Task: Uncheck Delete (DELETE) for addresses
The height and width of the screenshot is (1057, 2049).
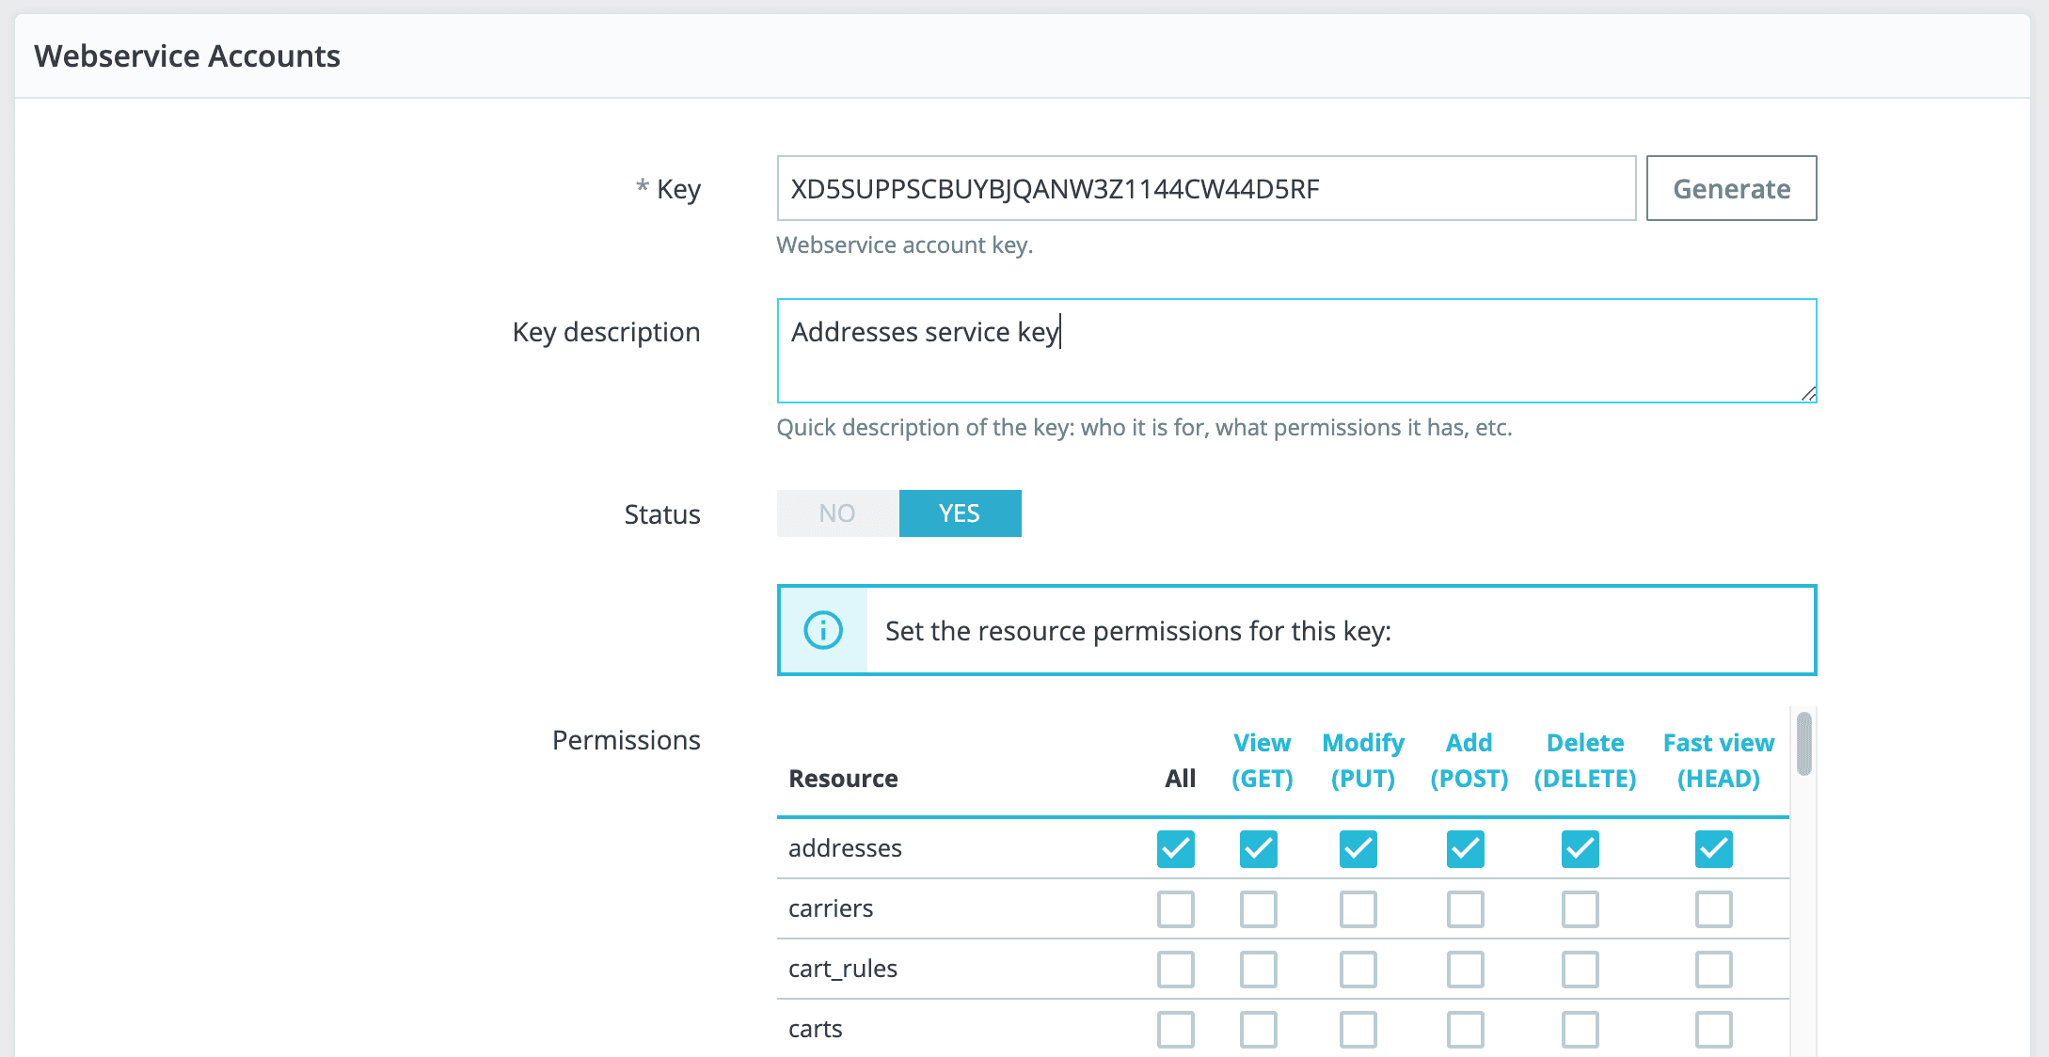Action: [x=1580, y=849]
